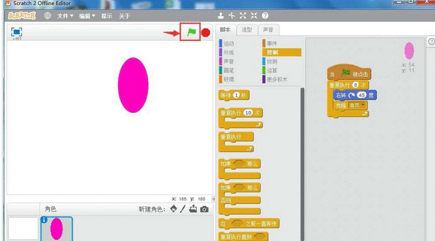Select the 运算 block category
Image resolution: width=435 pixels, height=241 pixels.
(x=270, y=71)
